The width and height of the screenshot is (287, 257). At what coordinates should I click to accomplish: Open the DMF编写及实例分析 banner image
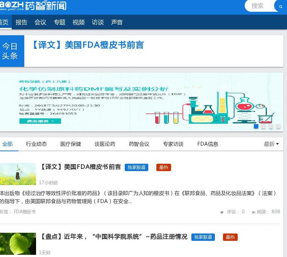coord(142,102)
